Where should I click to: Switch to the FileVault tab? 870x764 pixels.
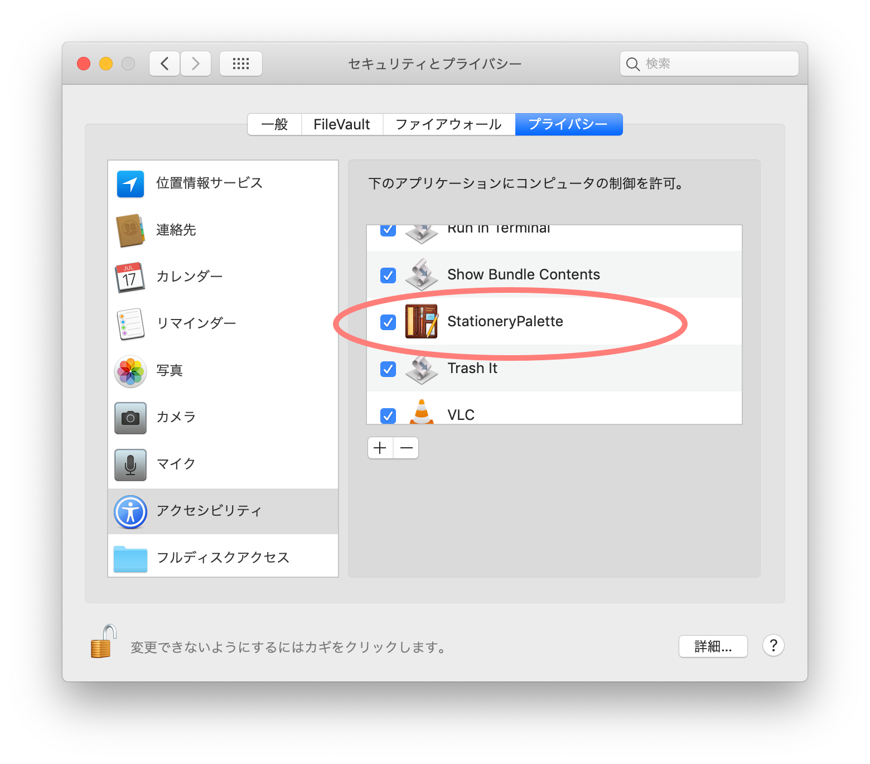coord(341,124)
